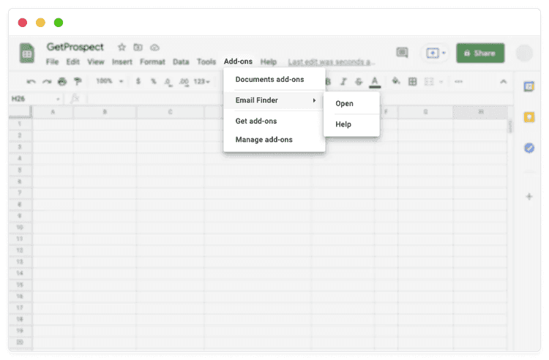Rename the GetProspect title
549x360 pixels.
tap(75, 47)
